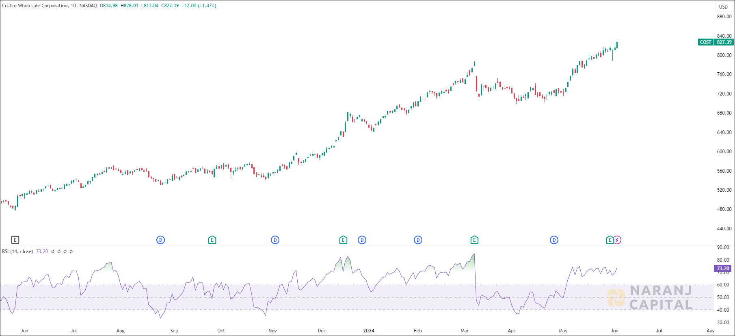Click the 560.00 price axis label
Viewport: 735px width, 336px height.
(724, 171)
